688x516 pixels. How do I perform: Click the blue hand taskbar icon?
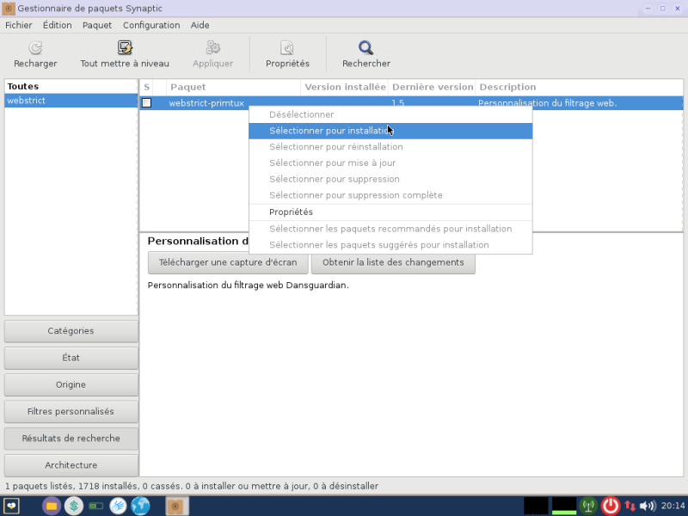pos(118,506)
